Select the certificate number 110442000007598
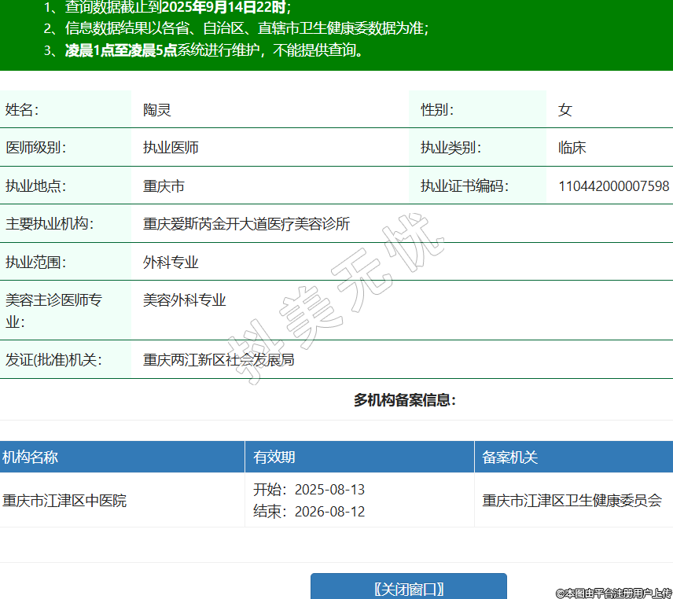Screen dimensions: 673x599 pyautogui.click(x=613, y=186)
